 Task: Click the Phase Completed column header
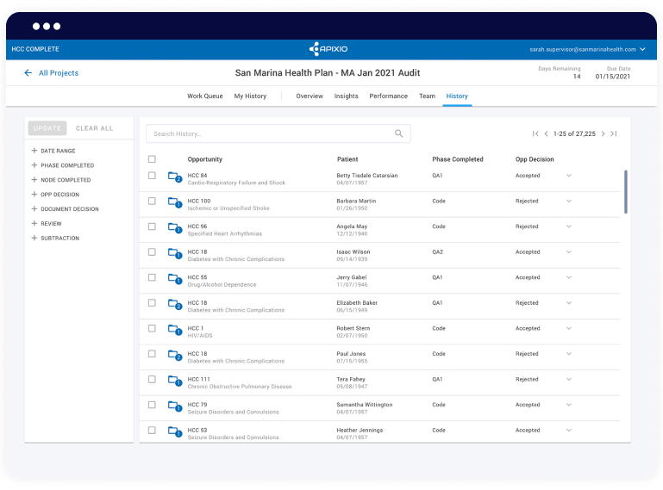pos(458,159)
